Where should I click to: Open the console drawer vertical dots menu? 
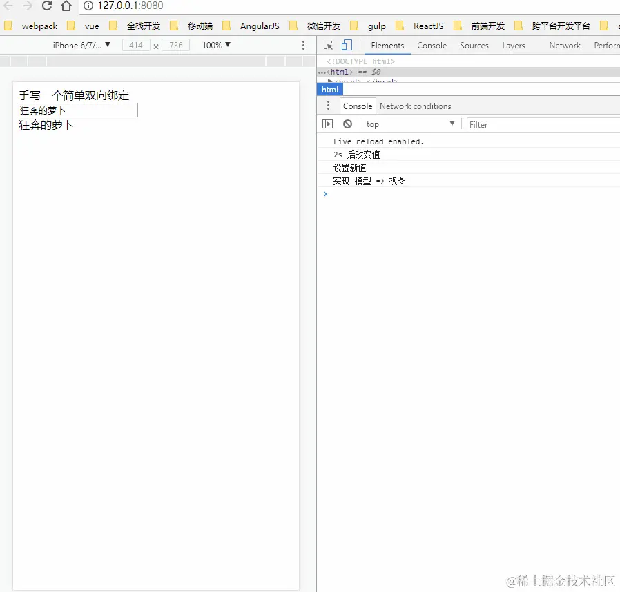328,106
